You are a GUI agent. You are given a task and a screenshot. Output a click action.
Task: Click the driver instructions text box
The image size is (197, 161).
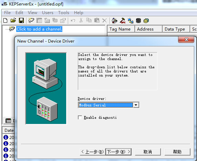pos(117,71)
